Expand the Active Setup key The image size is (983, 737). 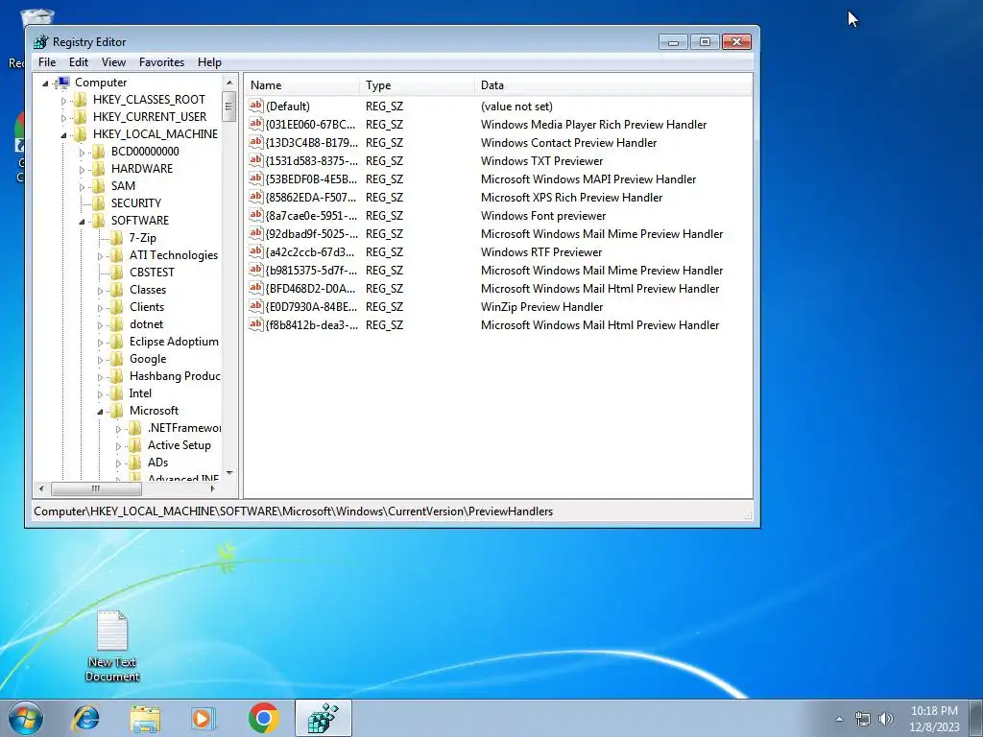pyautogui.click(x=118, y=445)
